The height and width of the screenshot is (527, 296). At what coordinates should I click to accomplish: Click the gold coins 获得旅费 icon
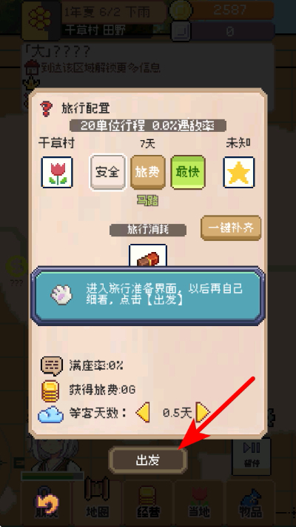[x=50, y=391]
